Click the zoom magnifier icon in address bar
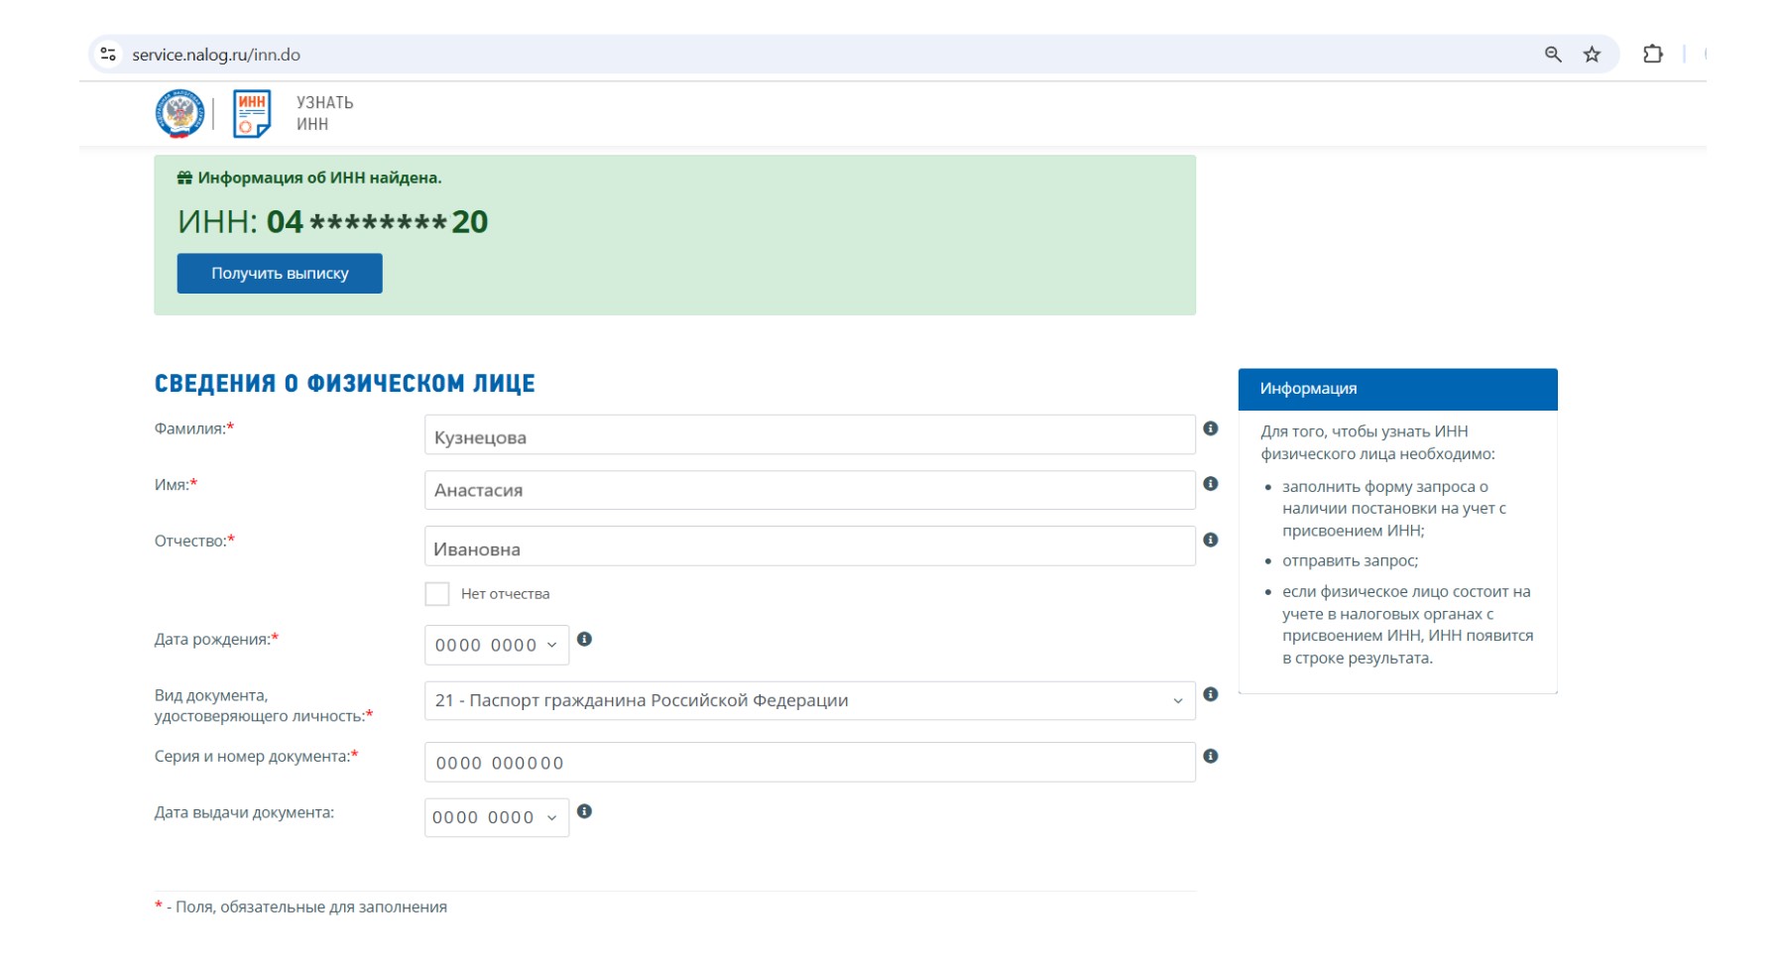 pos(1553,55)
